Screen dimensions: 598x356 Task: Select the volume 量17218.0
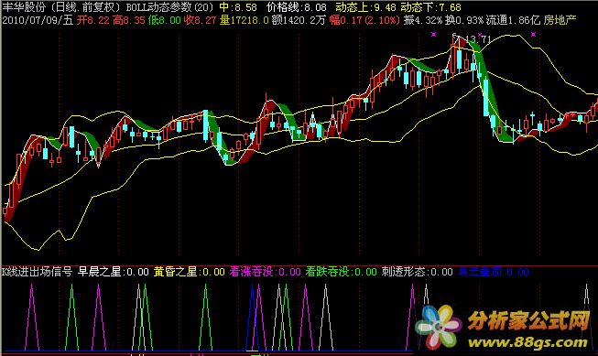(244, 20)
